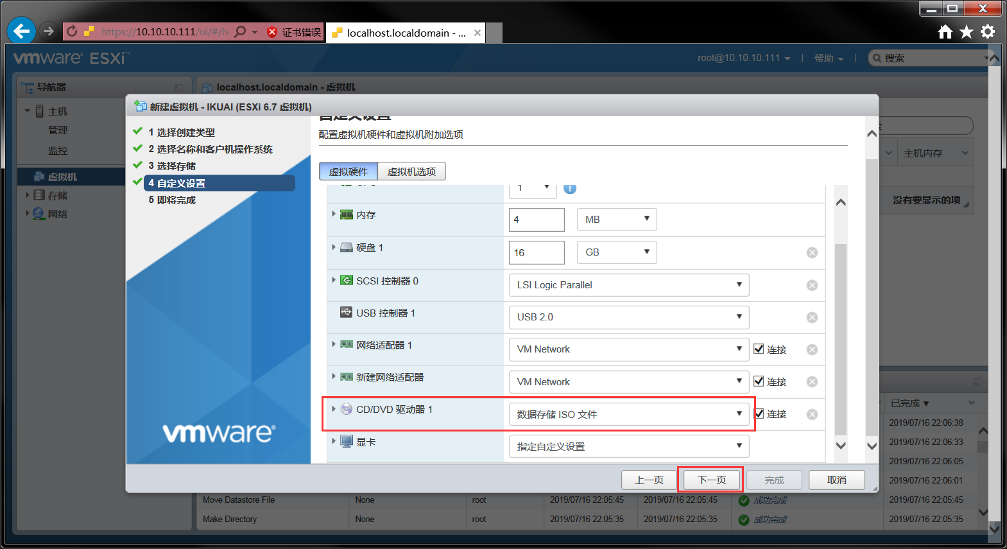Click the 取消 button

[836, 480]
